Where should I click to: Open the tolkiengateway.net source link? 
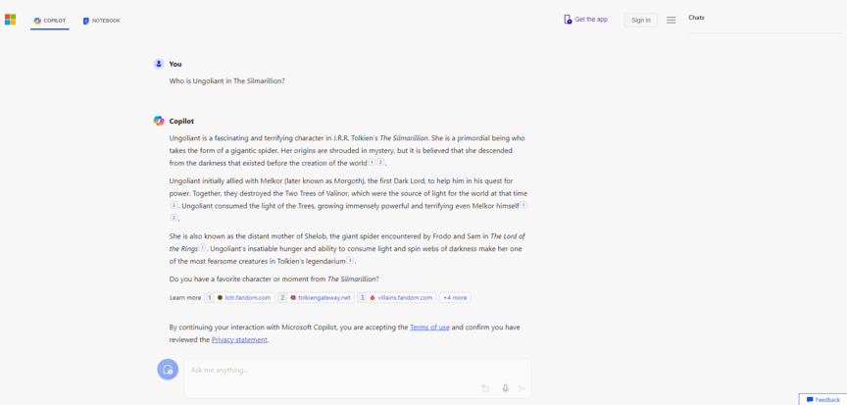point(316,297)
